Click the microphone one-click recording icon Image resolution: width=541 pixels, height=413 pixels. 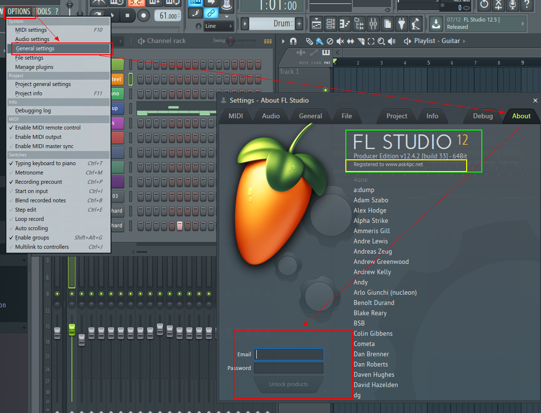coord(513,4)
